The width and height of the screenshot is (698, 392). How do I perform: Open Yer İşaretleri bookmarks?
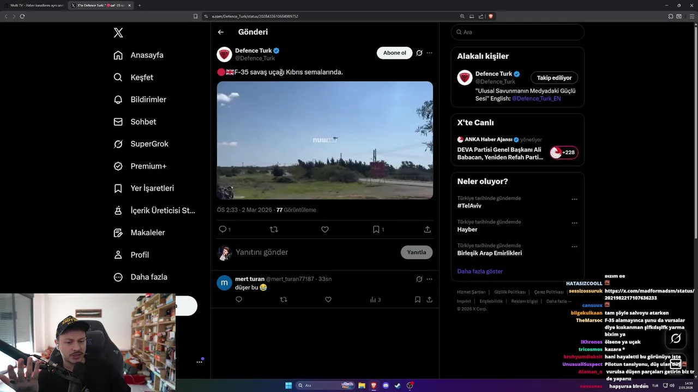point(144,188)
